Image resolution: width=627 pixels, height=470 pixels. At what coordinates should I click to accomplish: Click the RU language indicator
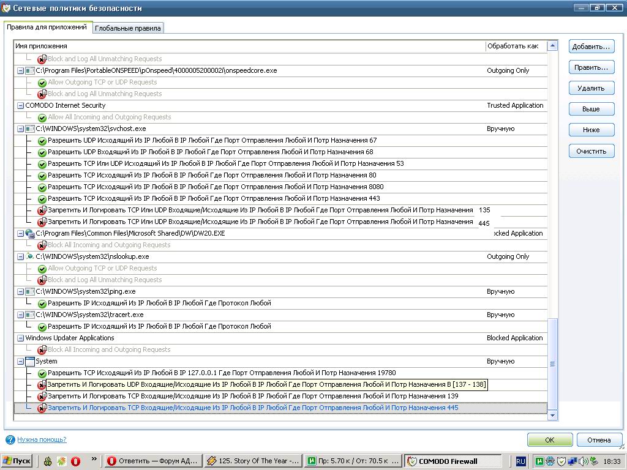tap(520, 461)
